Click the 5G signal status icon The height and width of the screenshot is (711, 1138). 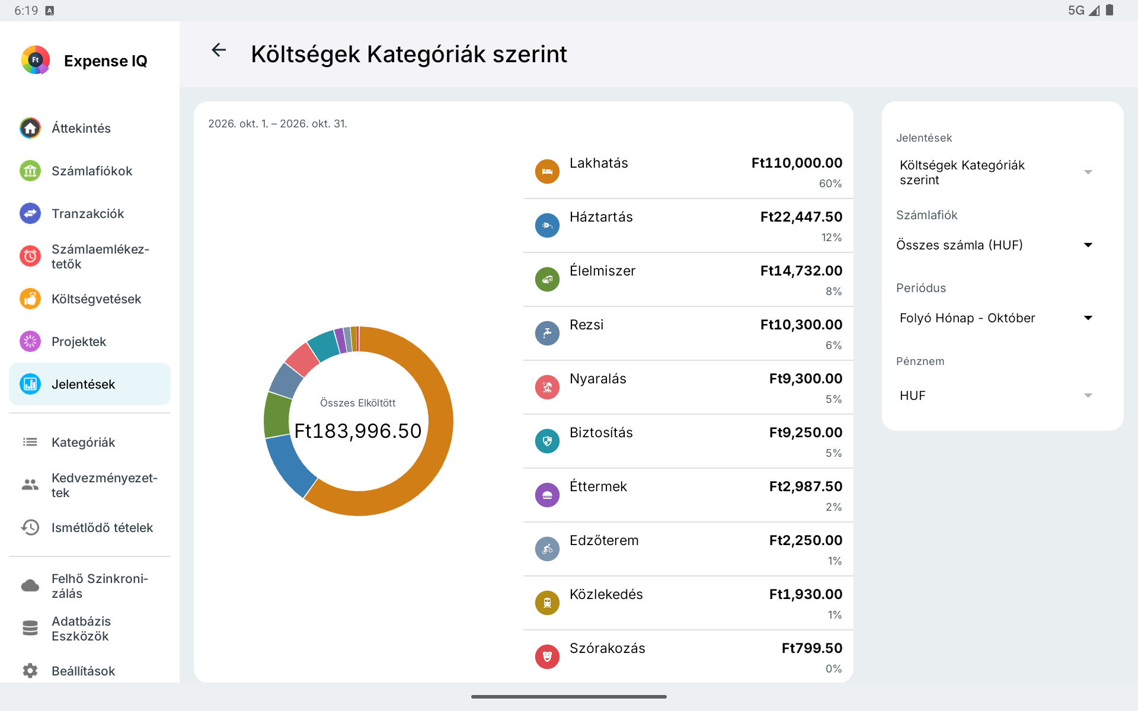click(x=1083, y=10)
